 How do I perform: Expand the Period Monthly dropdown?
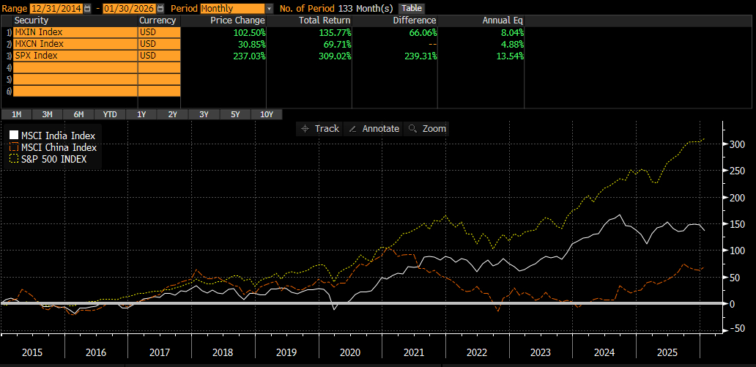(x=269, y=8)
